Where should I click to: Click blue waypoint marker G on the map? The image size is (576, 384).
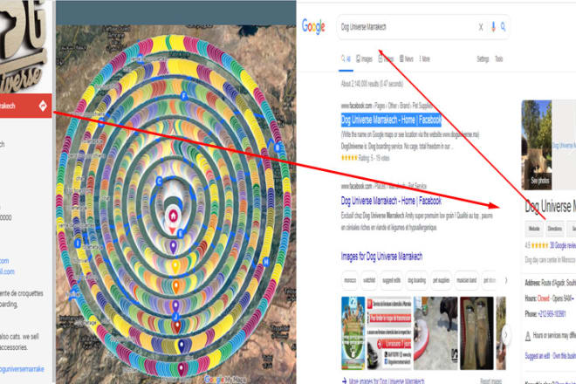tap(159, 181)
